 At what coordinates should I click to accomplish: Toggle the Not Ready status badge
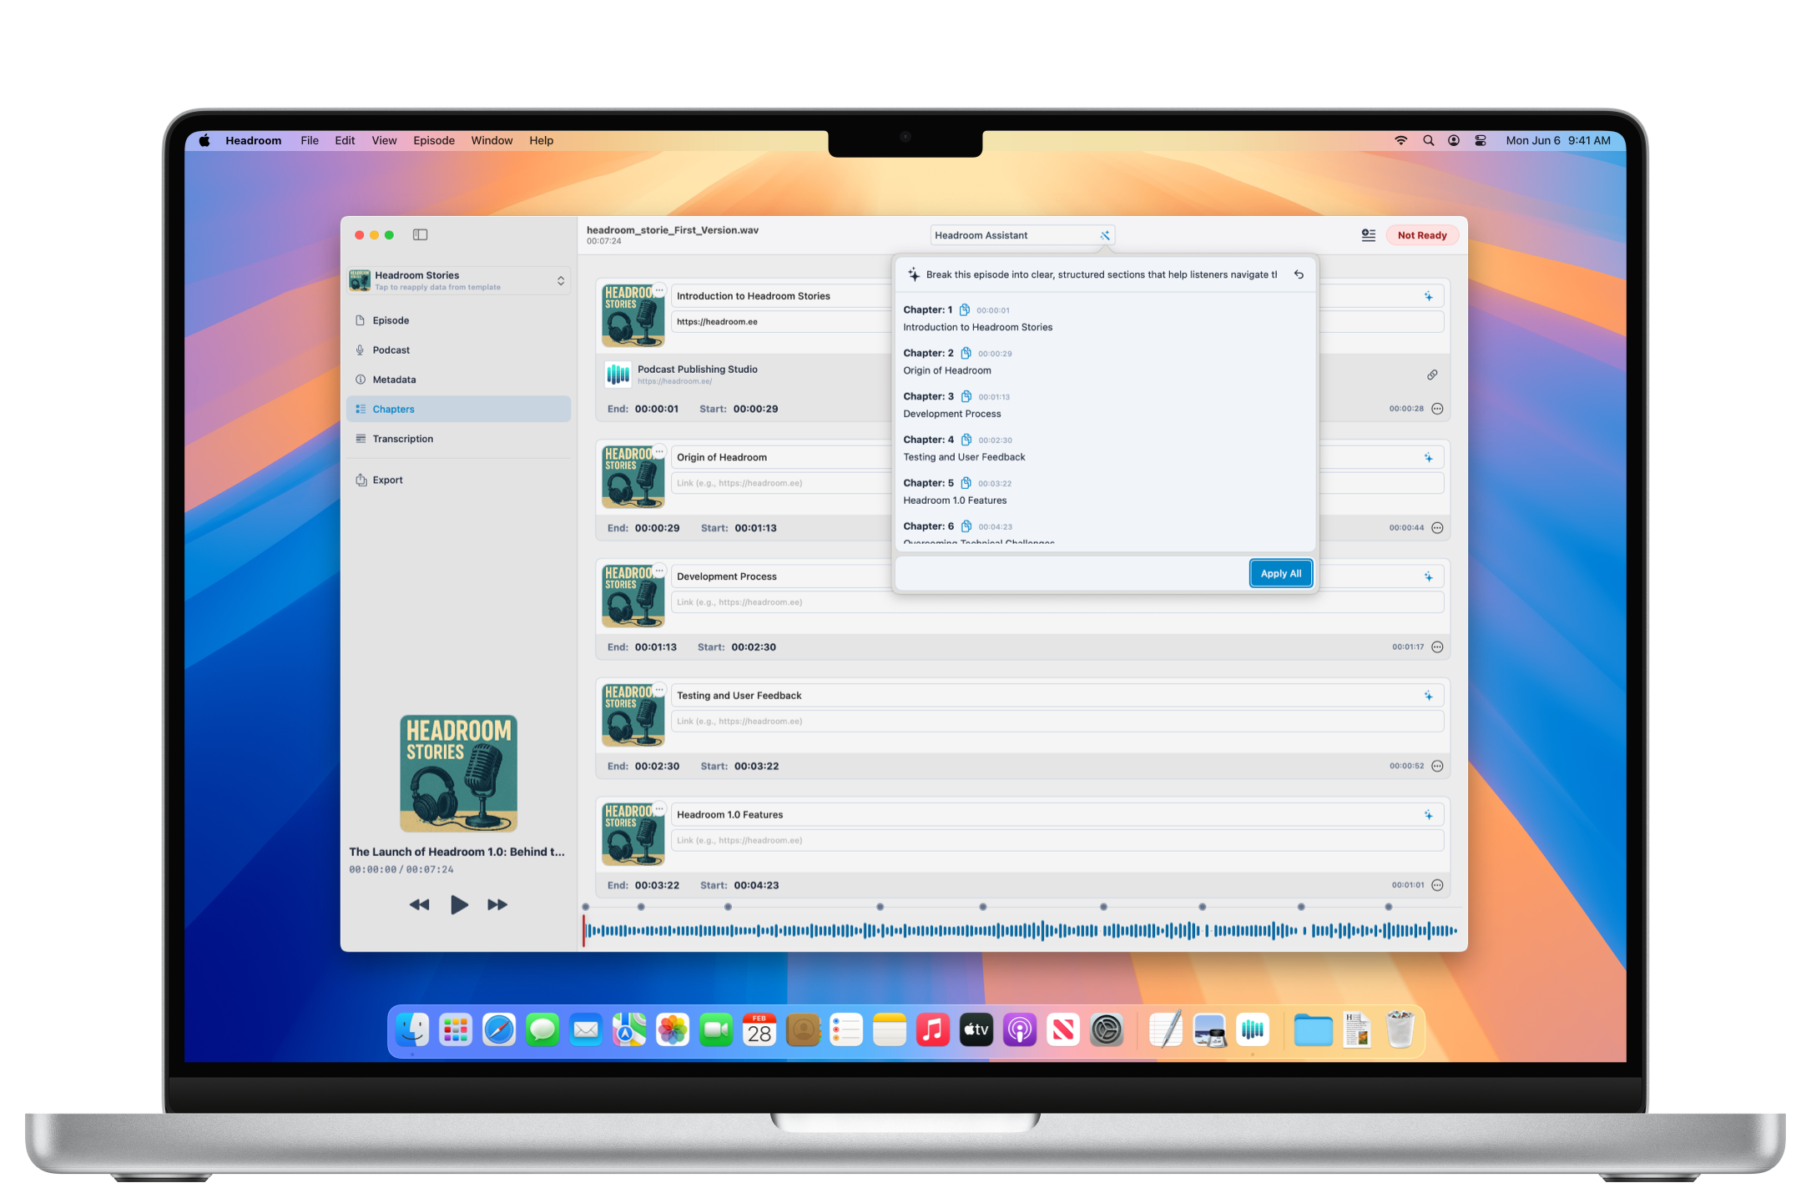click(x=1421, y=235)
